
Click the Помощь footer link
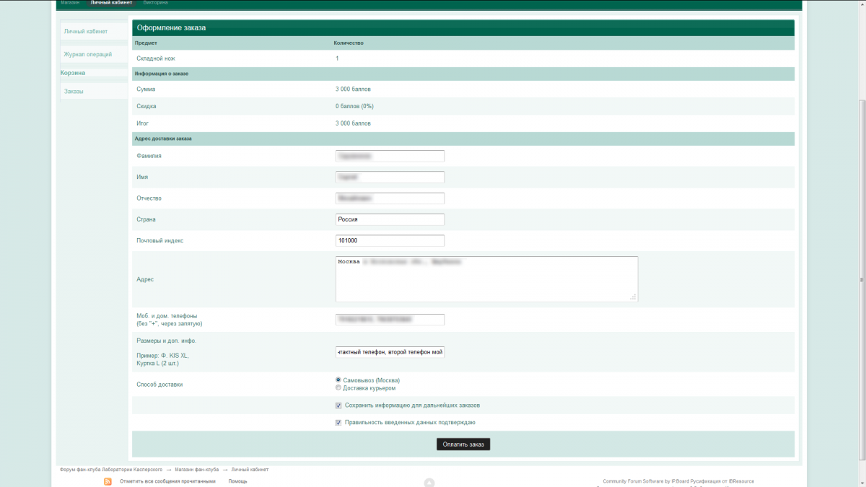pyautogui.click(x=237, y=481)
